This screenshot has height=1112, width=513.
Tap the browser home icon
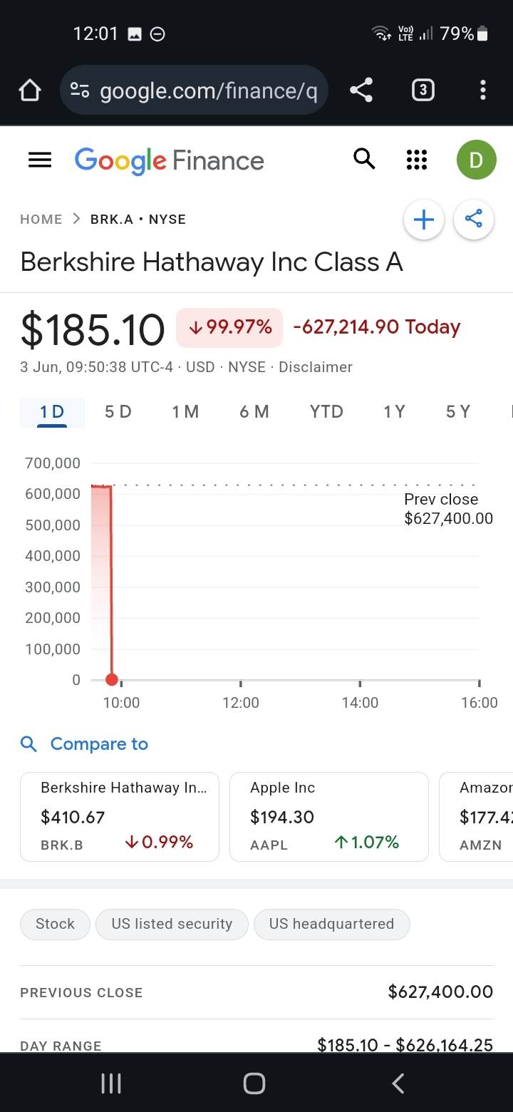(x=30, y=91)
